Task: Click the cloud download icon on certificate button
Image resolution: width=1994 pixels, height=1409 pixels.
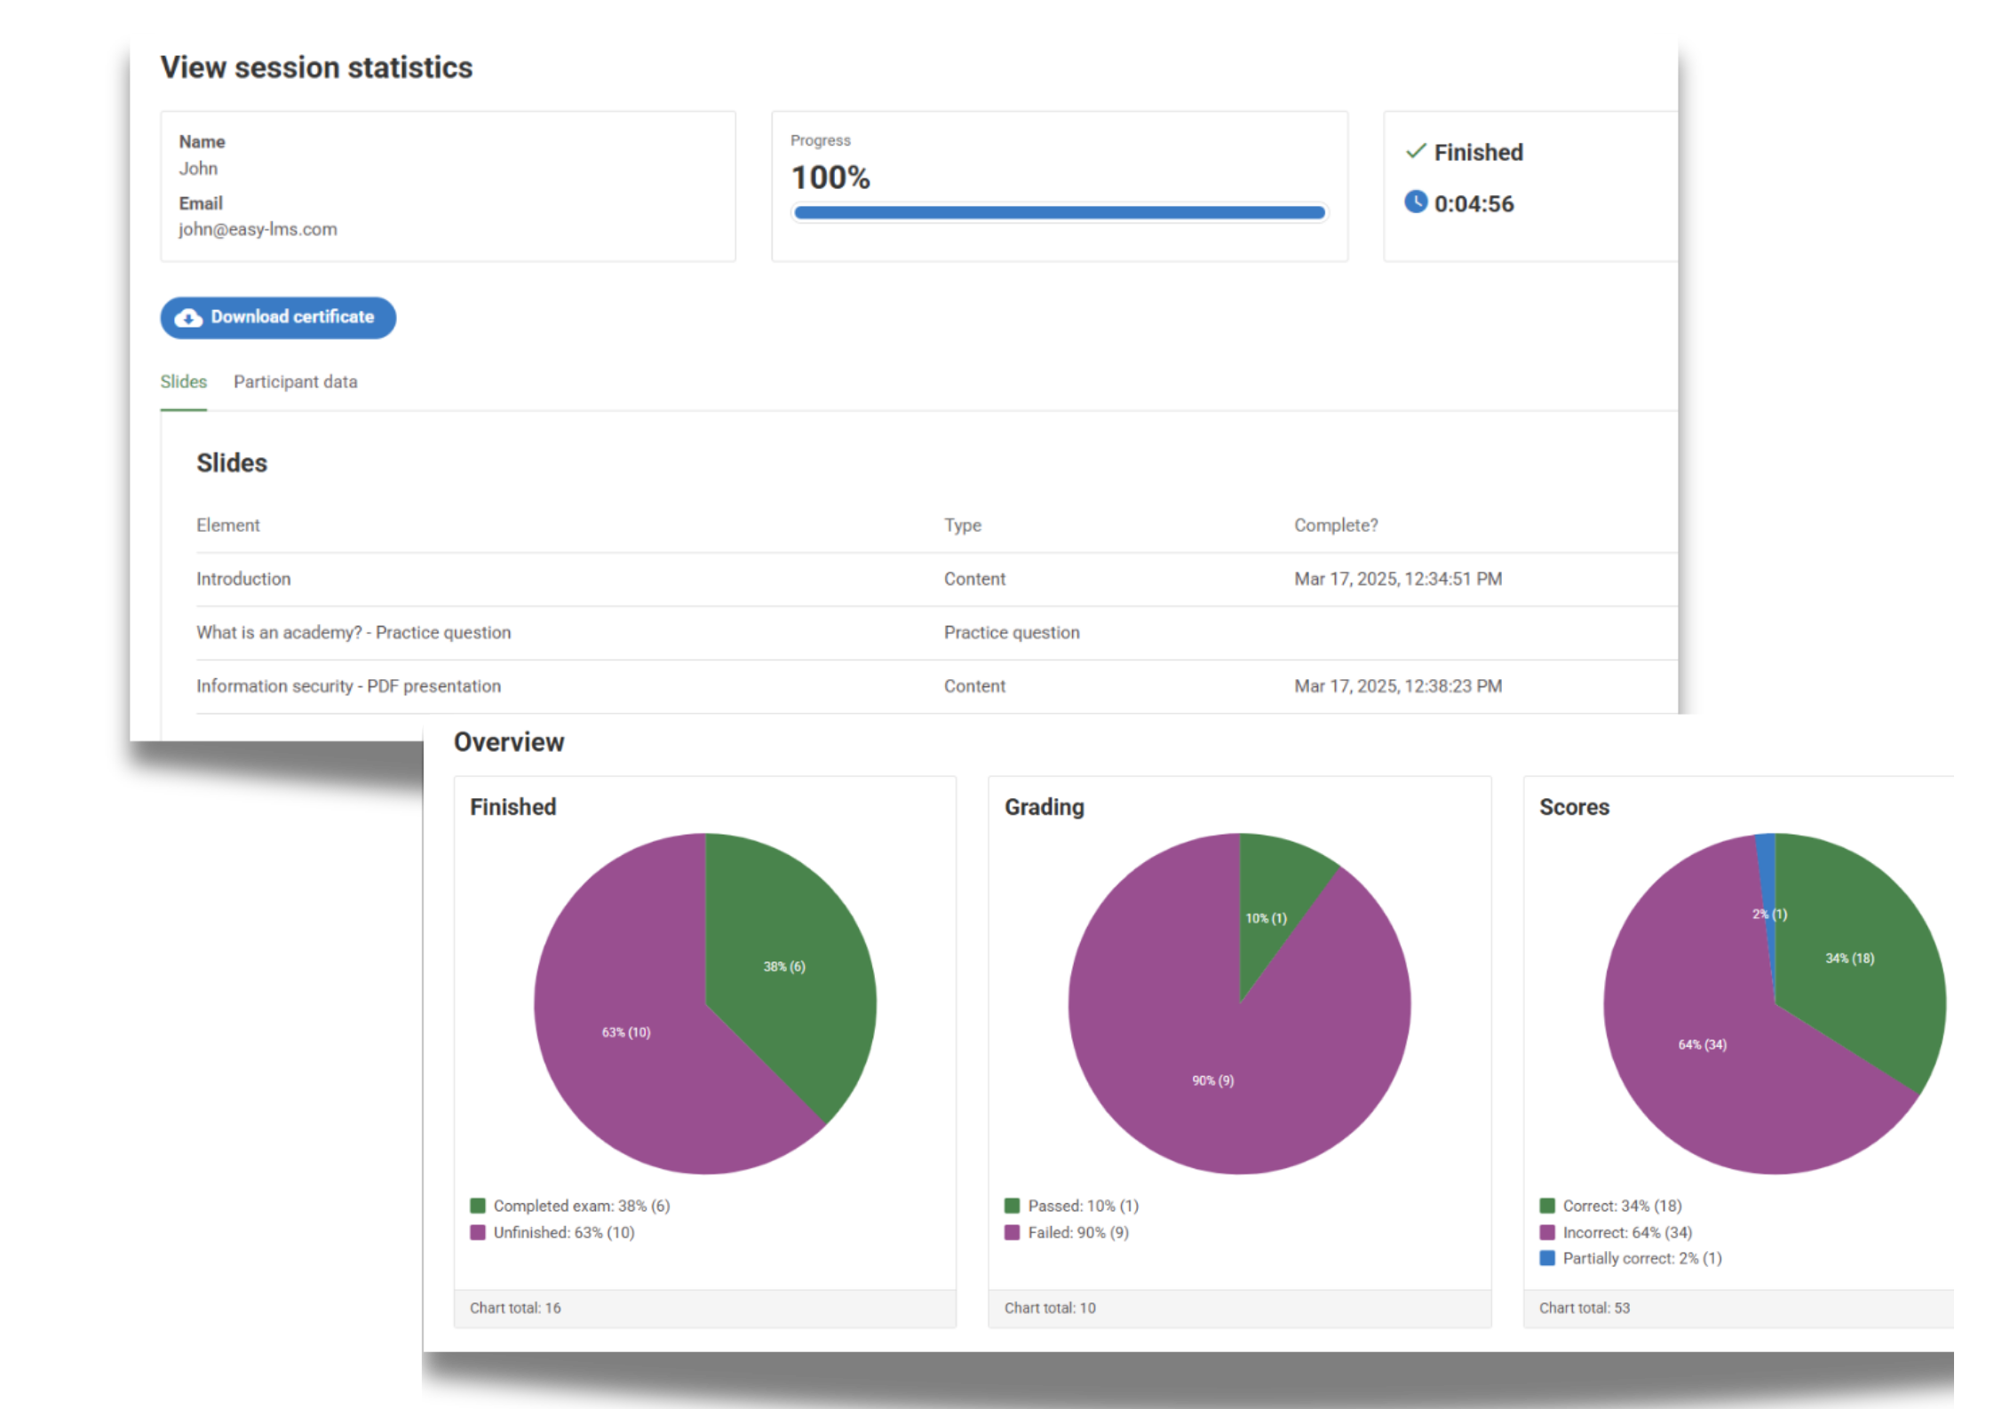Action: click(188, 317)
